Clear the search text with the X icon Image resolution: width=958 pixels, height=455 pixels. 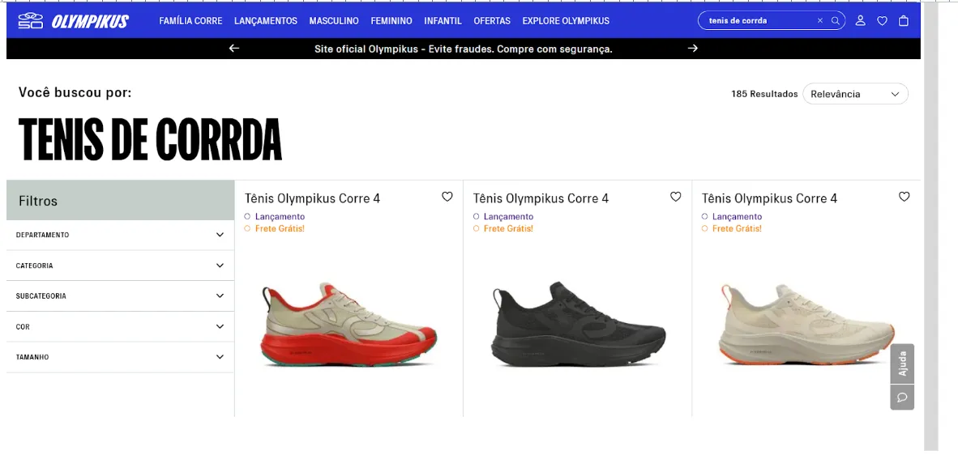click(x=820, y=21)
